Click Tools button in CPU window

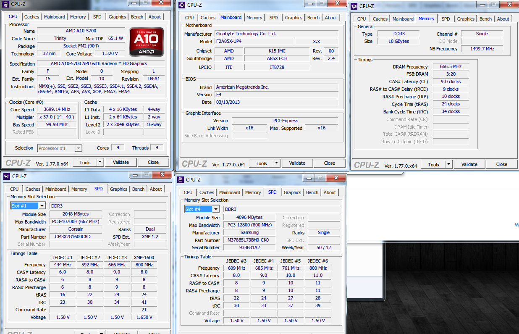coord(85,162)
